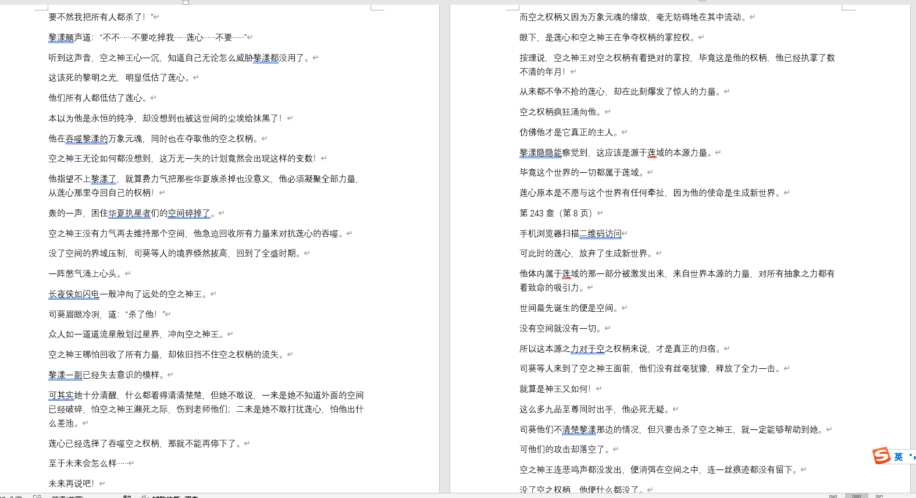Screen dimensions: 916x498
Task: Click the line starting '而空之权柄又因为万象元魂'
Action: coord(634,17)
